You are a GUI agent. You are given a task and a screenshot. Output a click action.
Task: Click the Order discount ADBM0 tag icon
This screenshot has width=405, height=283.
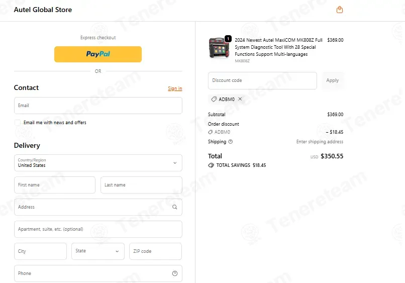pyautogui.click(x=210, y=132)
